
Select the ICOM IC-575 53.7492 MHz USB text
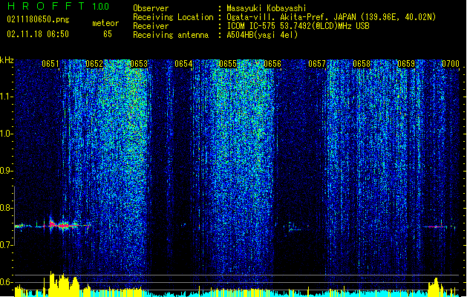coord(298,26)
